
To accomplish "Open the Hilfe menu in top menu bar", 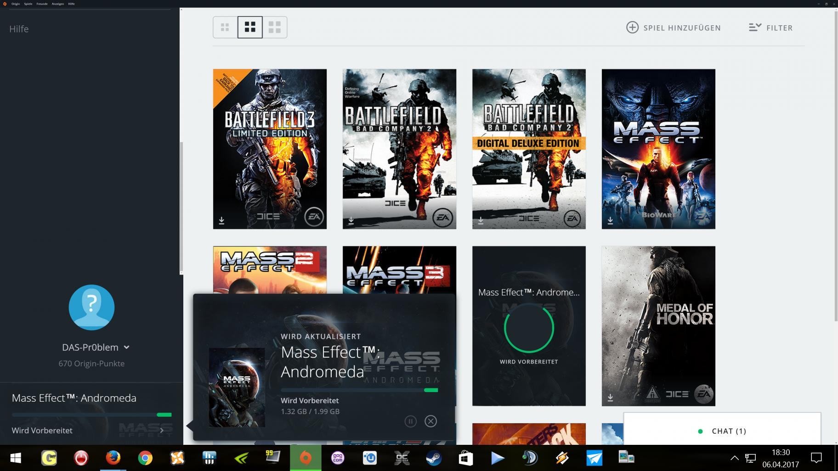I will tap(71, 4).
